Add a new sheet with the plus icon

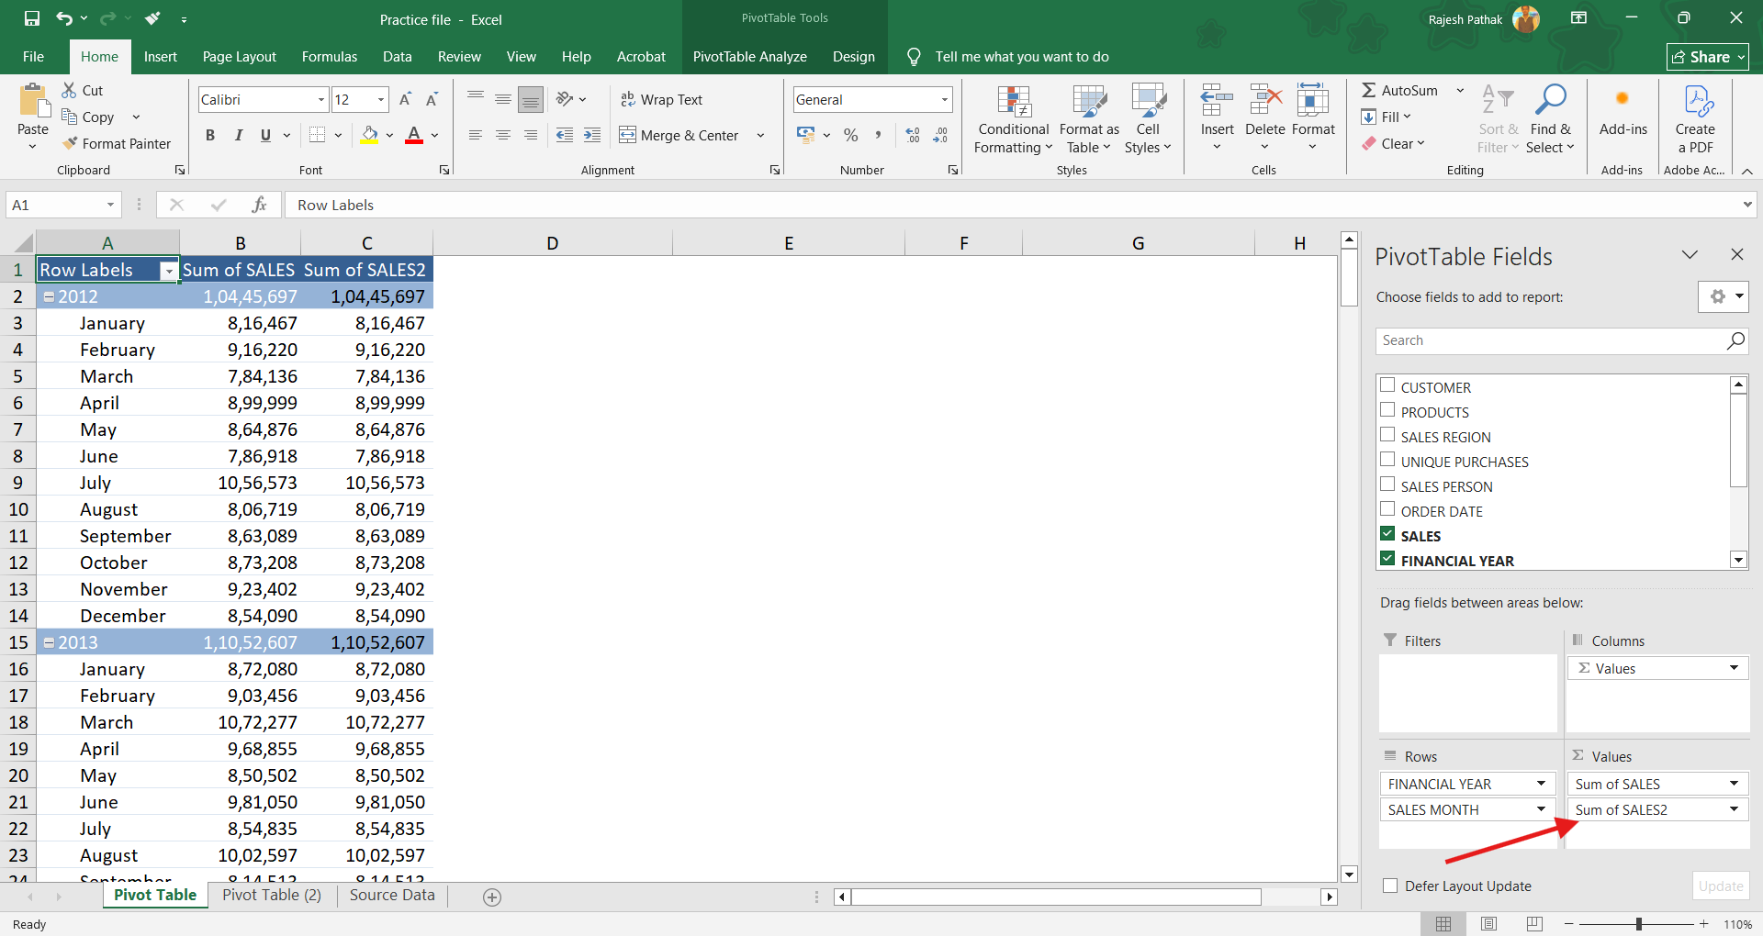tap(492, 897)
